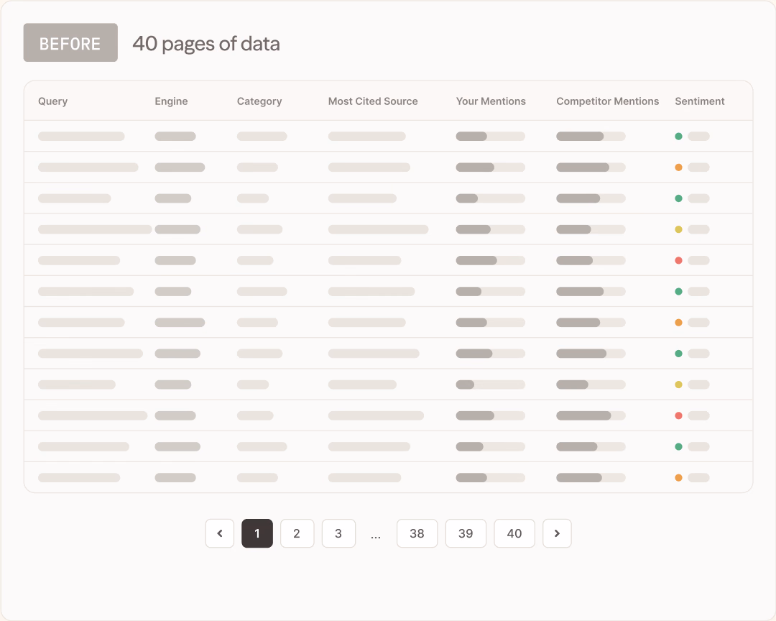Screen dimensions: 776x621
Task: Jump to page 38
Action: pos(417,533)
